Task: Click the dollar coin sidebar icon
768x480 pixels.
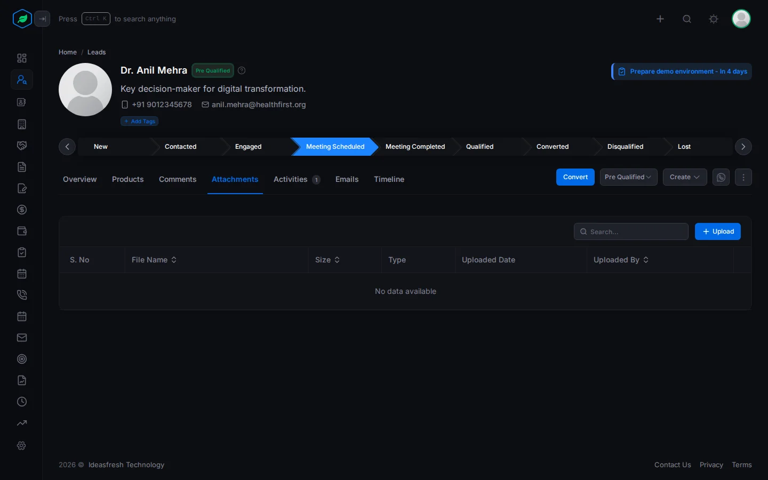Action: 22,210
